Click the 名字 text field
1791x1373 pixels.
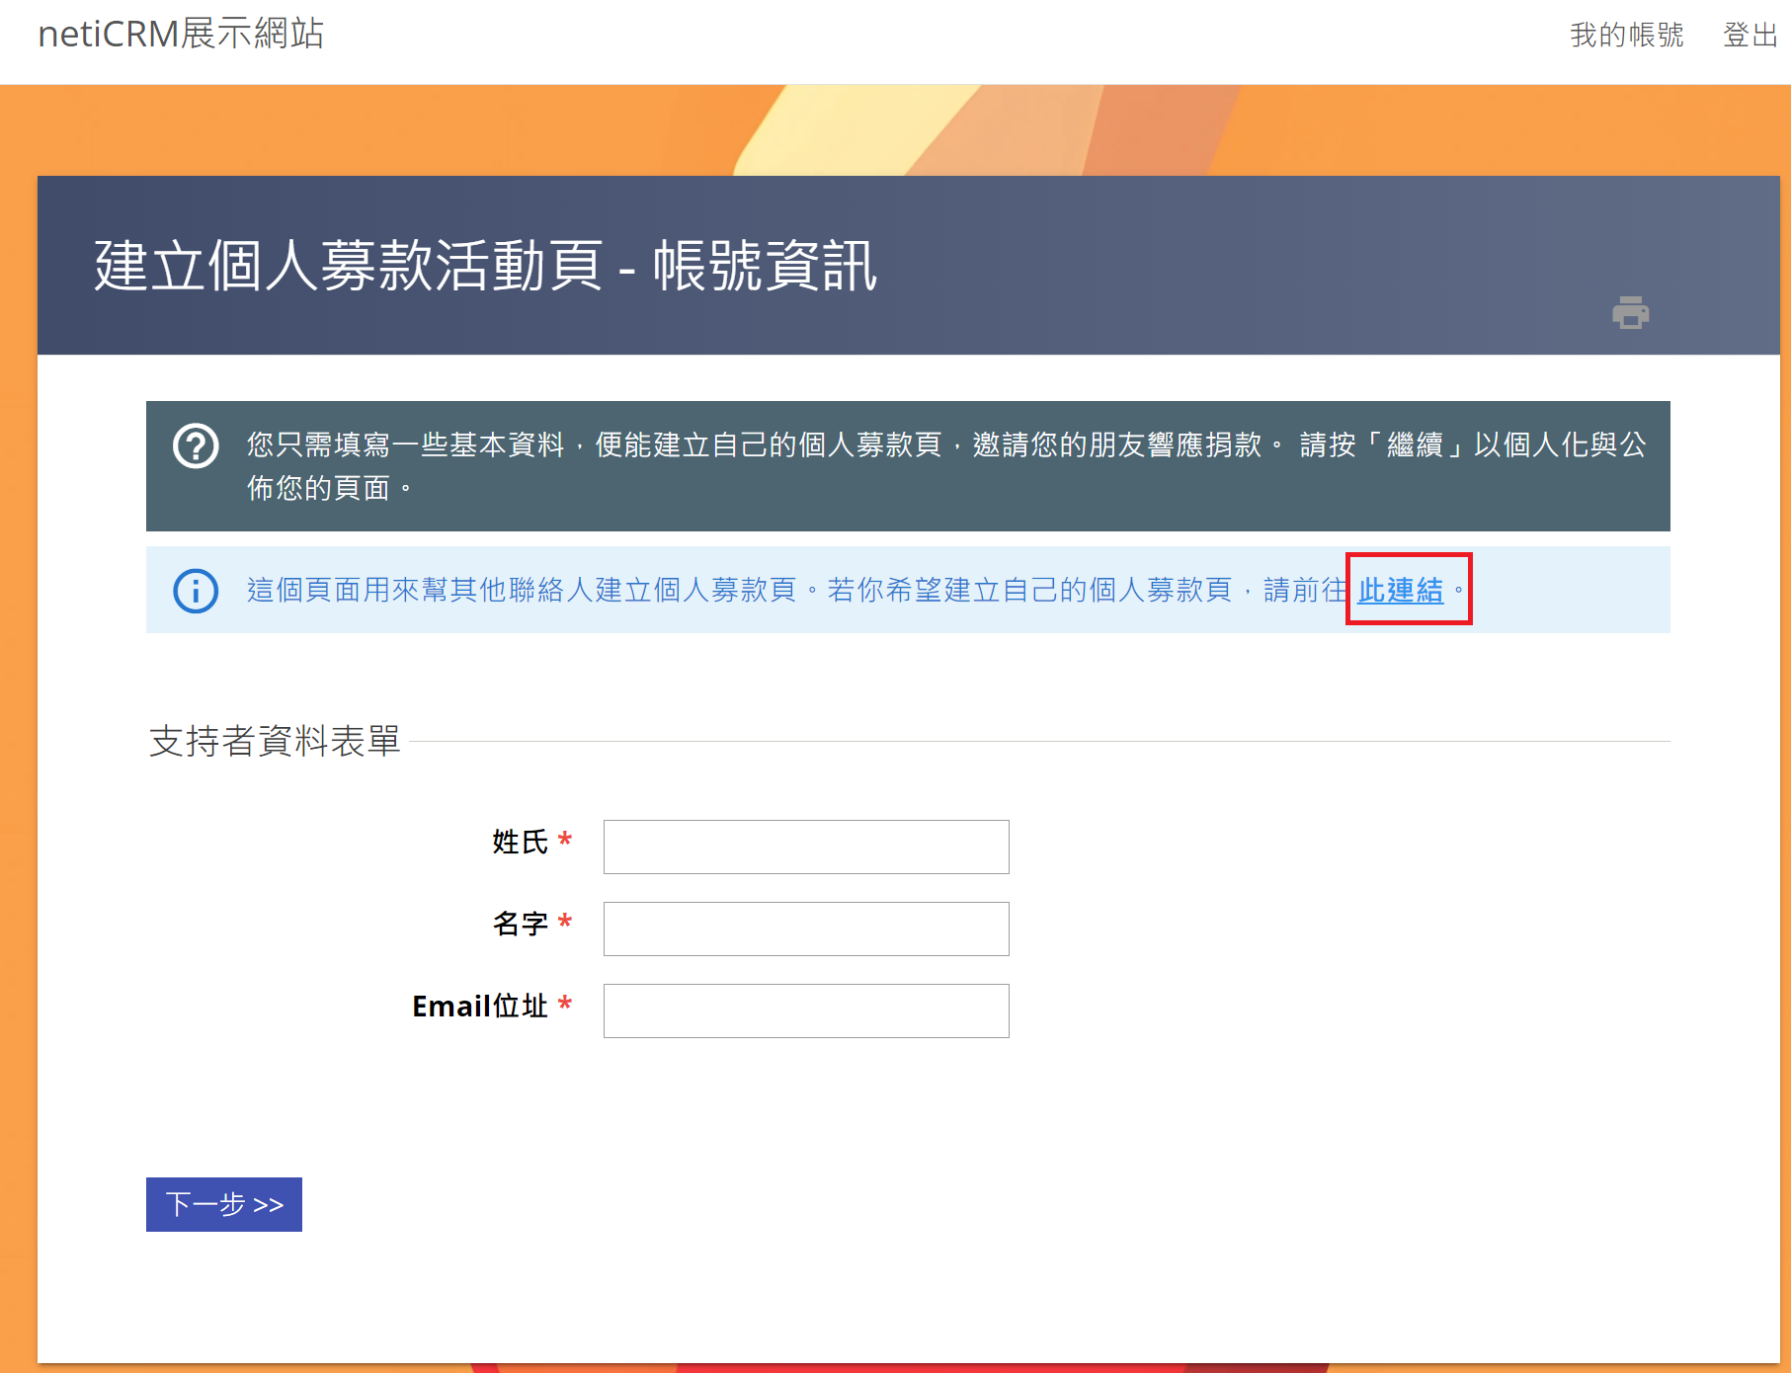click(805, 929)
